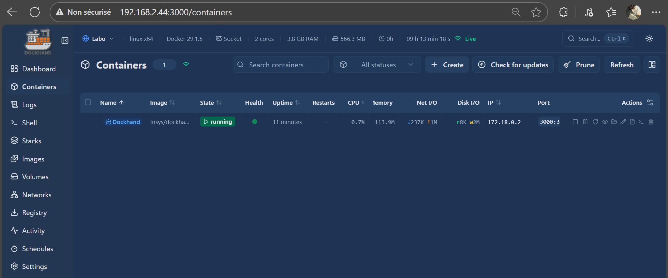View logs icon in Dockhand row
The image size is (668, 278).
pos(632,122)
